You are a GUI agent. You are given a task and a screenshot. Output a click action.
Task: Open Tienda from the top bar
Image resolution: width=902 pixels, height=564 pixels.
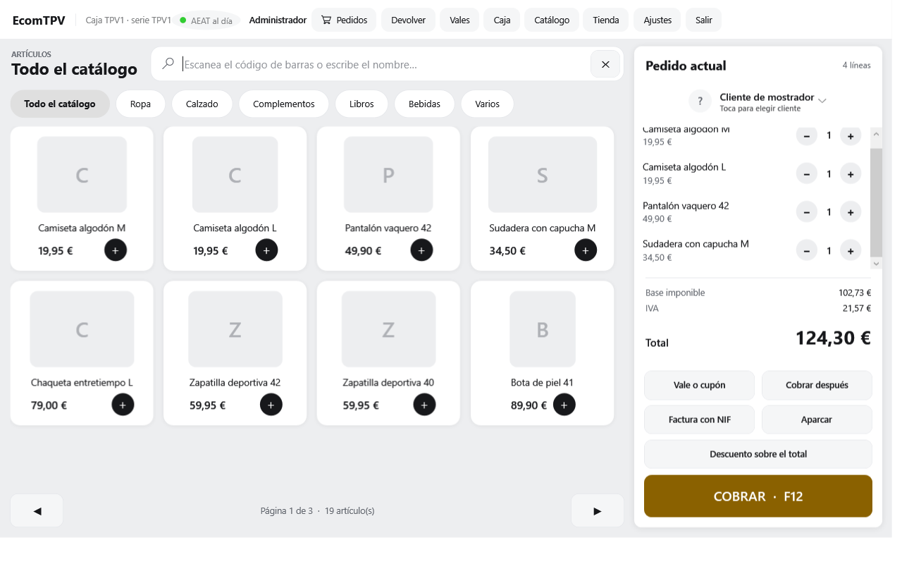pos(606,20)
